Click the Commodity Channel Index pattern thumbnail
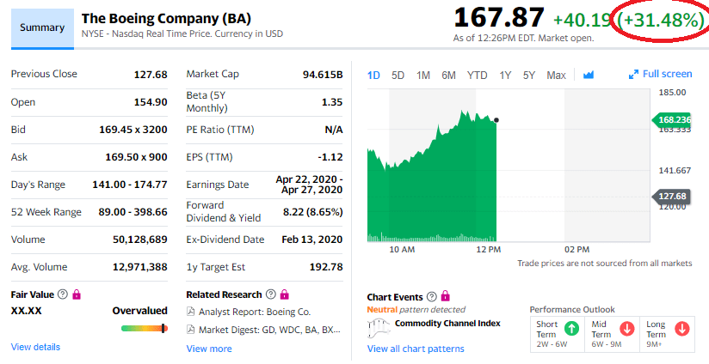Screen dimensions: 709x364 coord(379,328)
